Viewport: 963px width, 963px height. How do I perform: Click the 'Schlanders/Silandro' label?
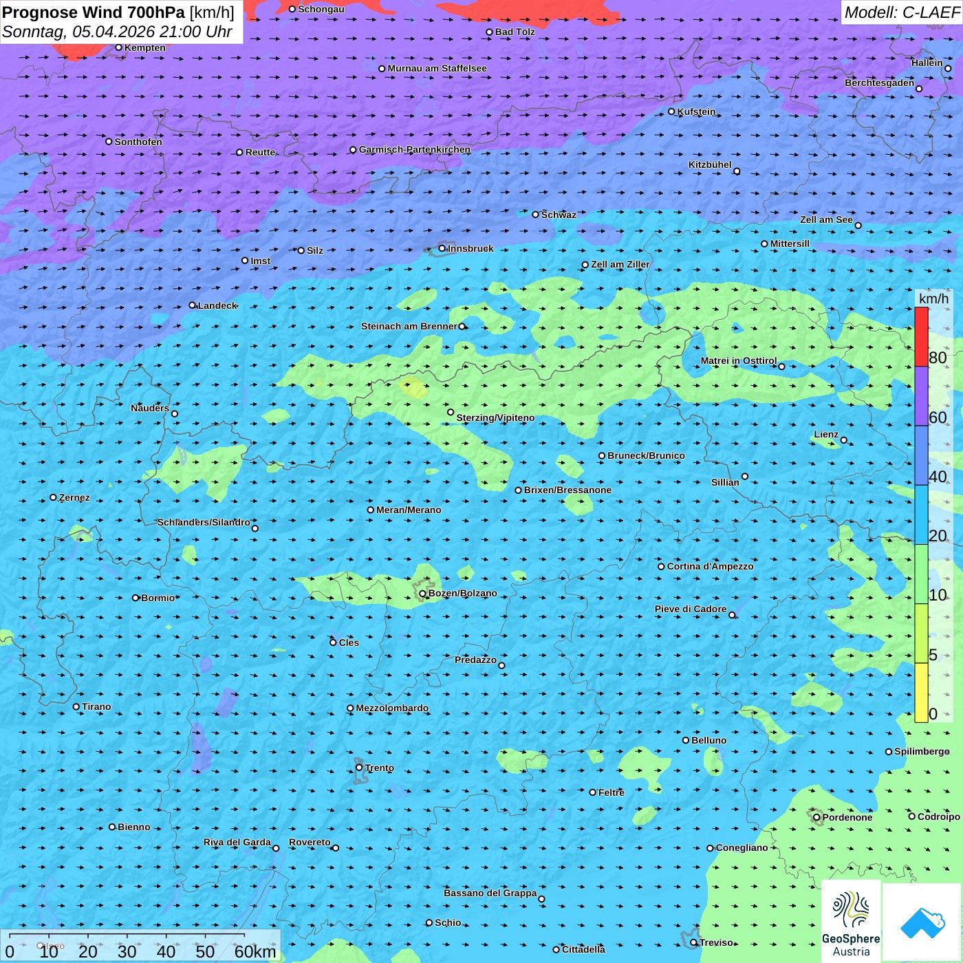[x=204, y=522]
